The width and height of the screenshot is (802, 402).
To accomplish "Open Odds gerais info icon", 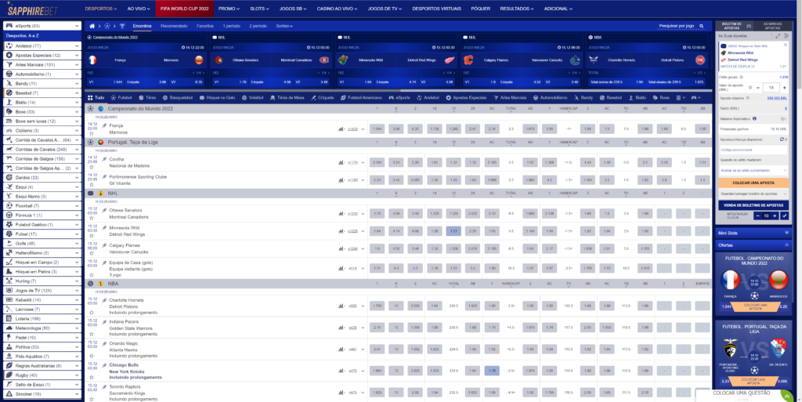I will 742,78.
